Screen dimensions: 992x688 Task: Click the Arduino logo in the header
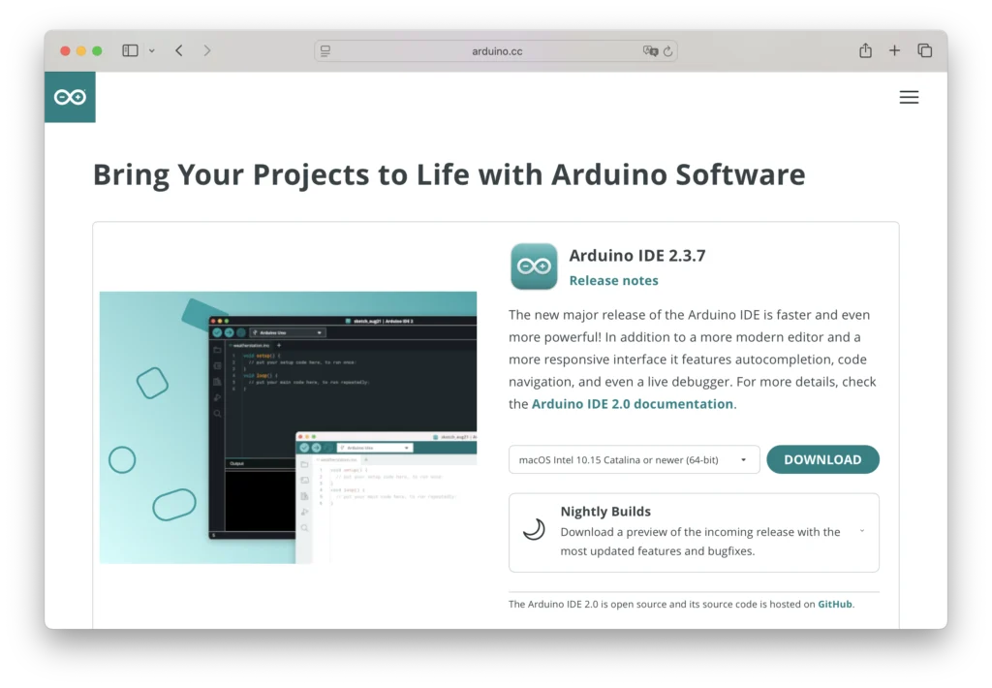[70, 97]
